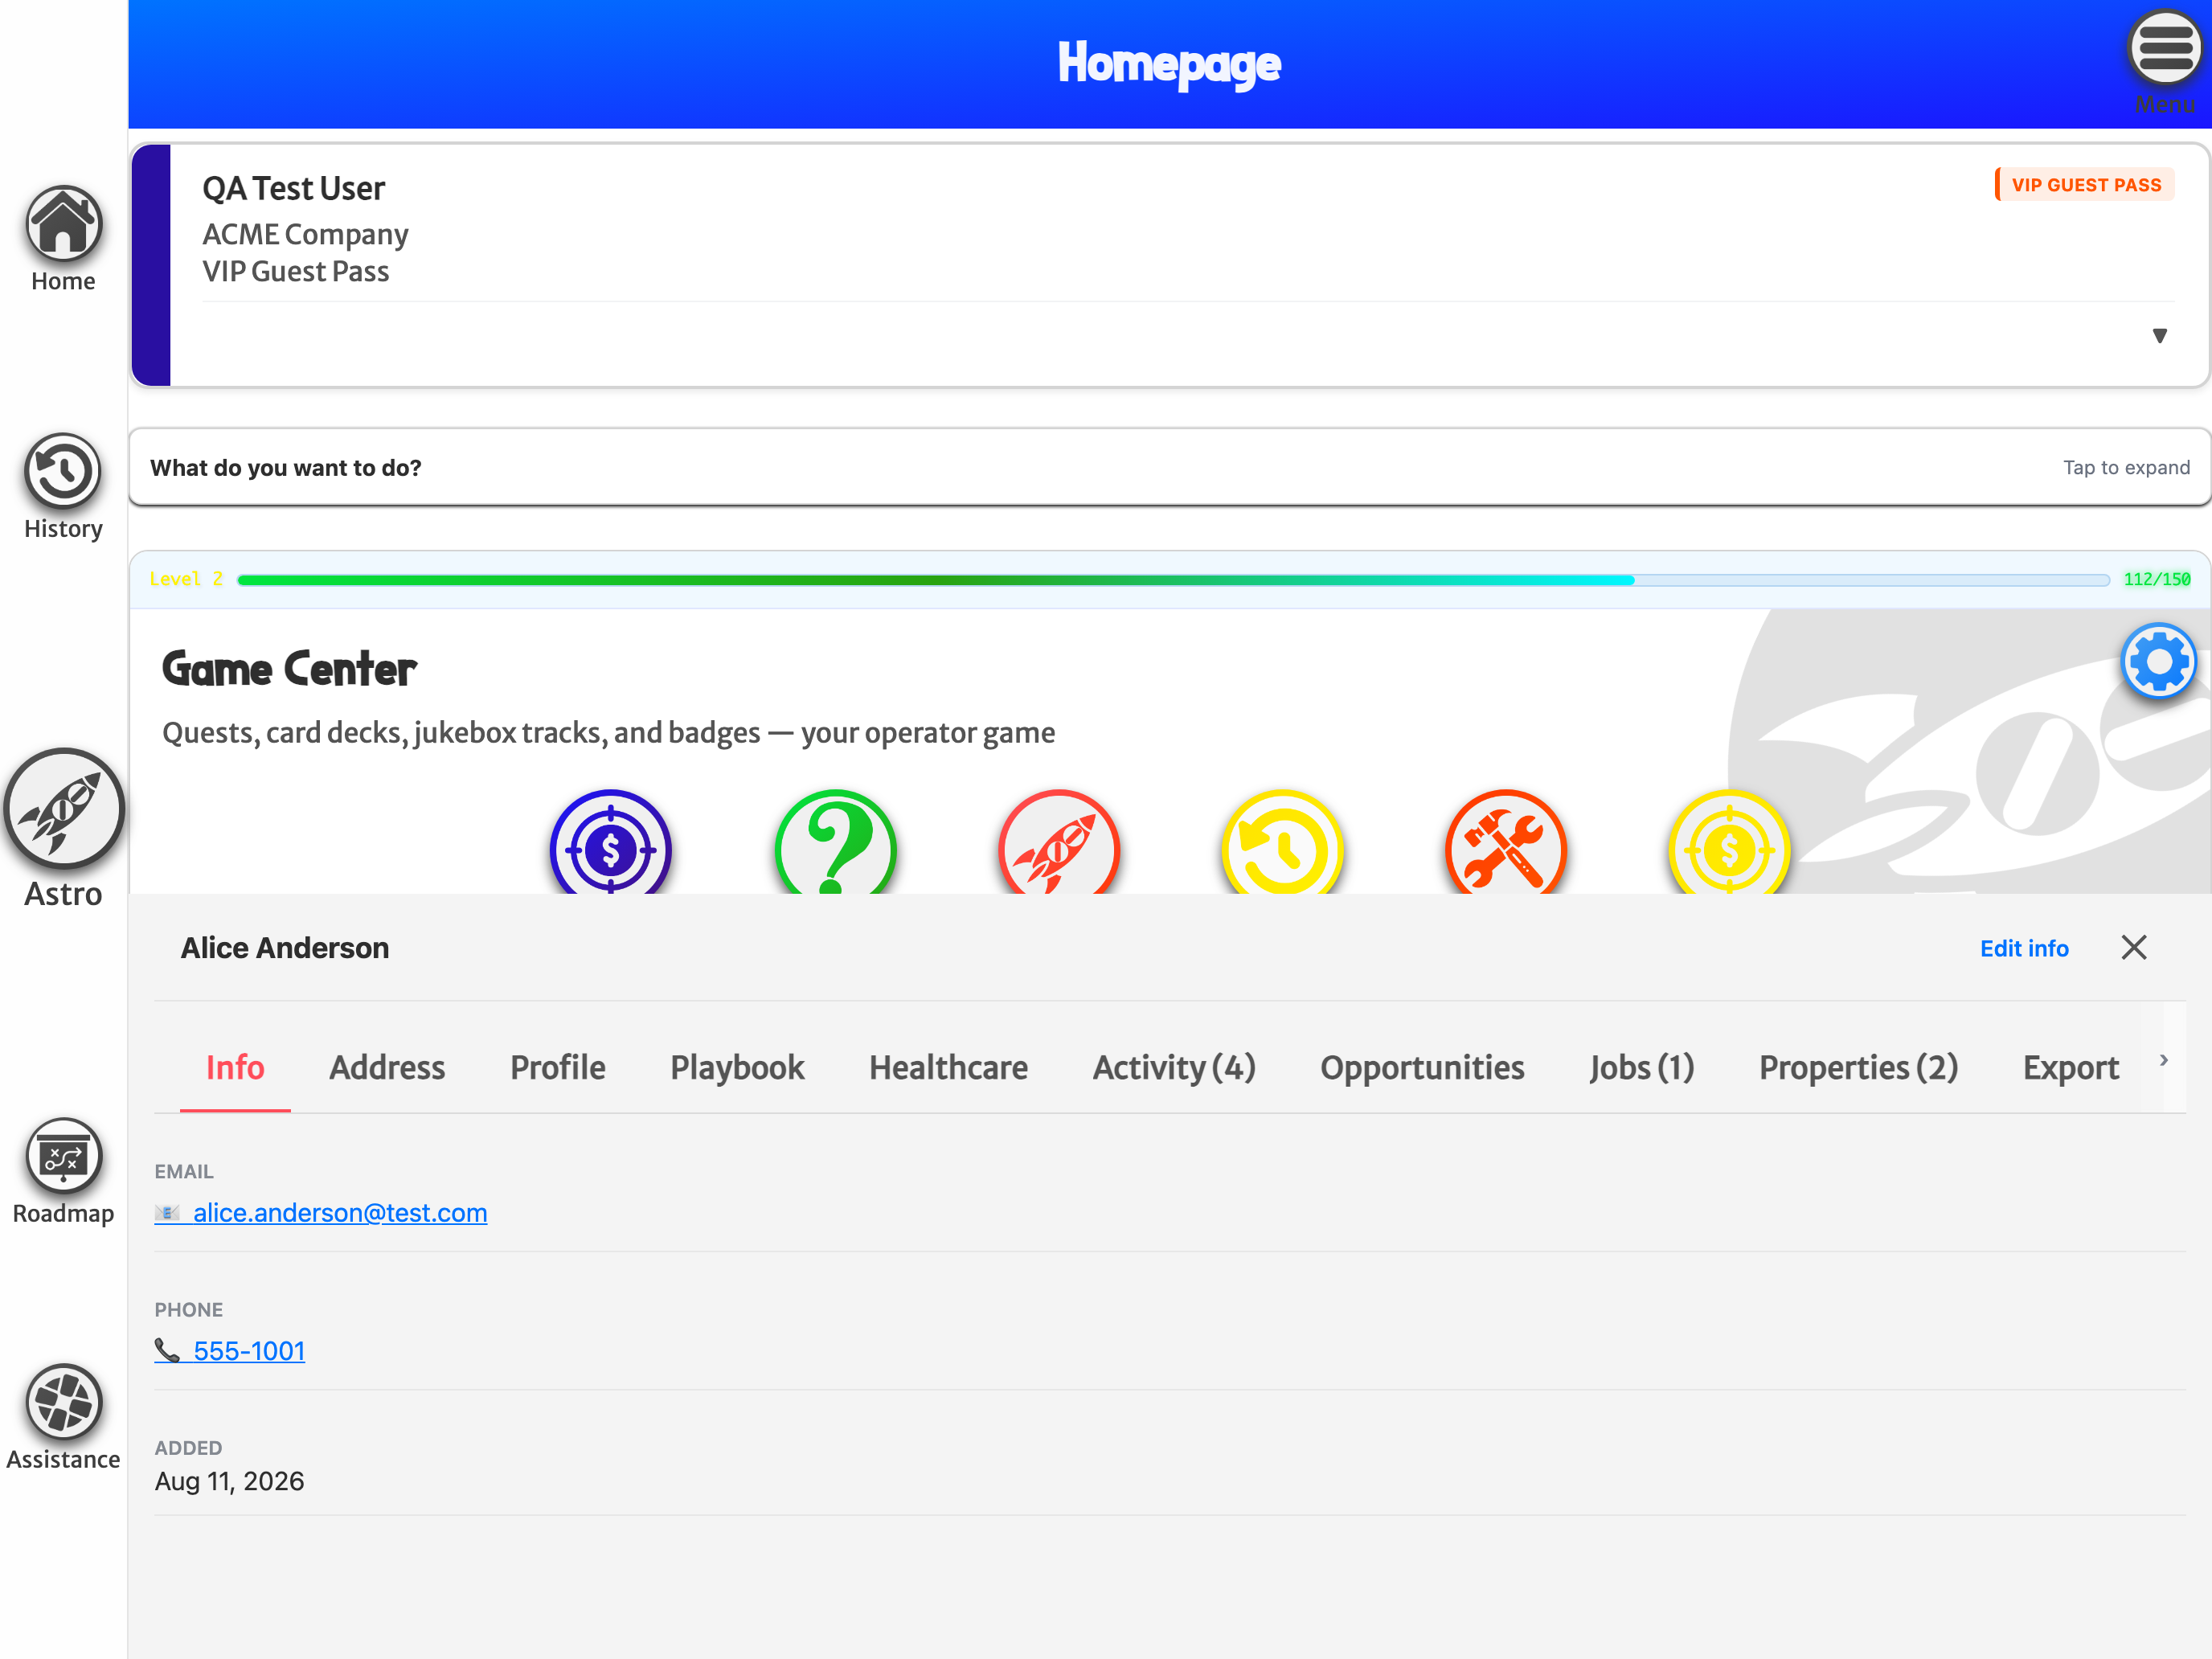The width and height of the screenshot is (2212, 1659).
Task: Click the 'VIP Guest Pass' subtitle text
Action: coord(296,271)
